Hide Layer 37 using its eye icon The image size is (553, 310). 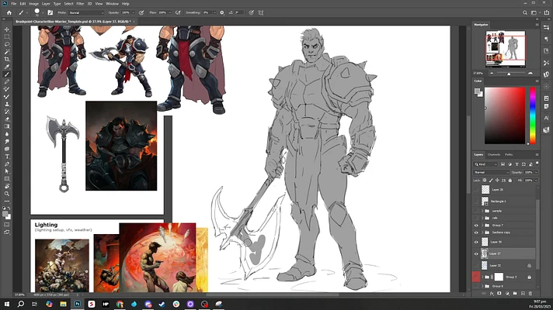pyautogui.click(x=476, y=253)
